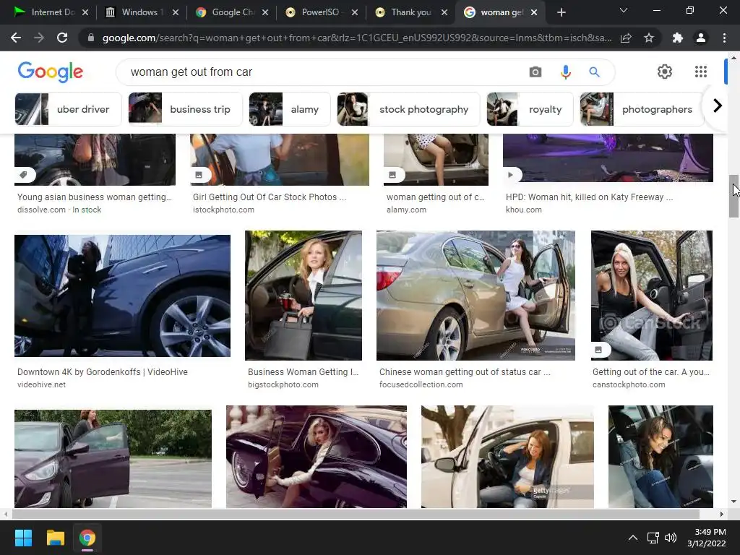
Task: Open Chinese woman status car image
Action: point(476,296)
